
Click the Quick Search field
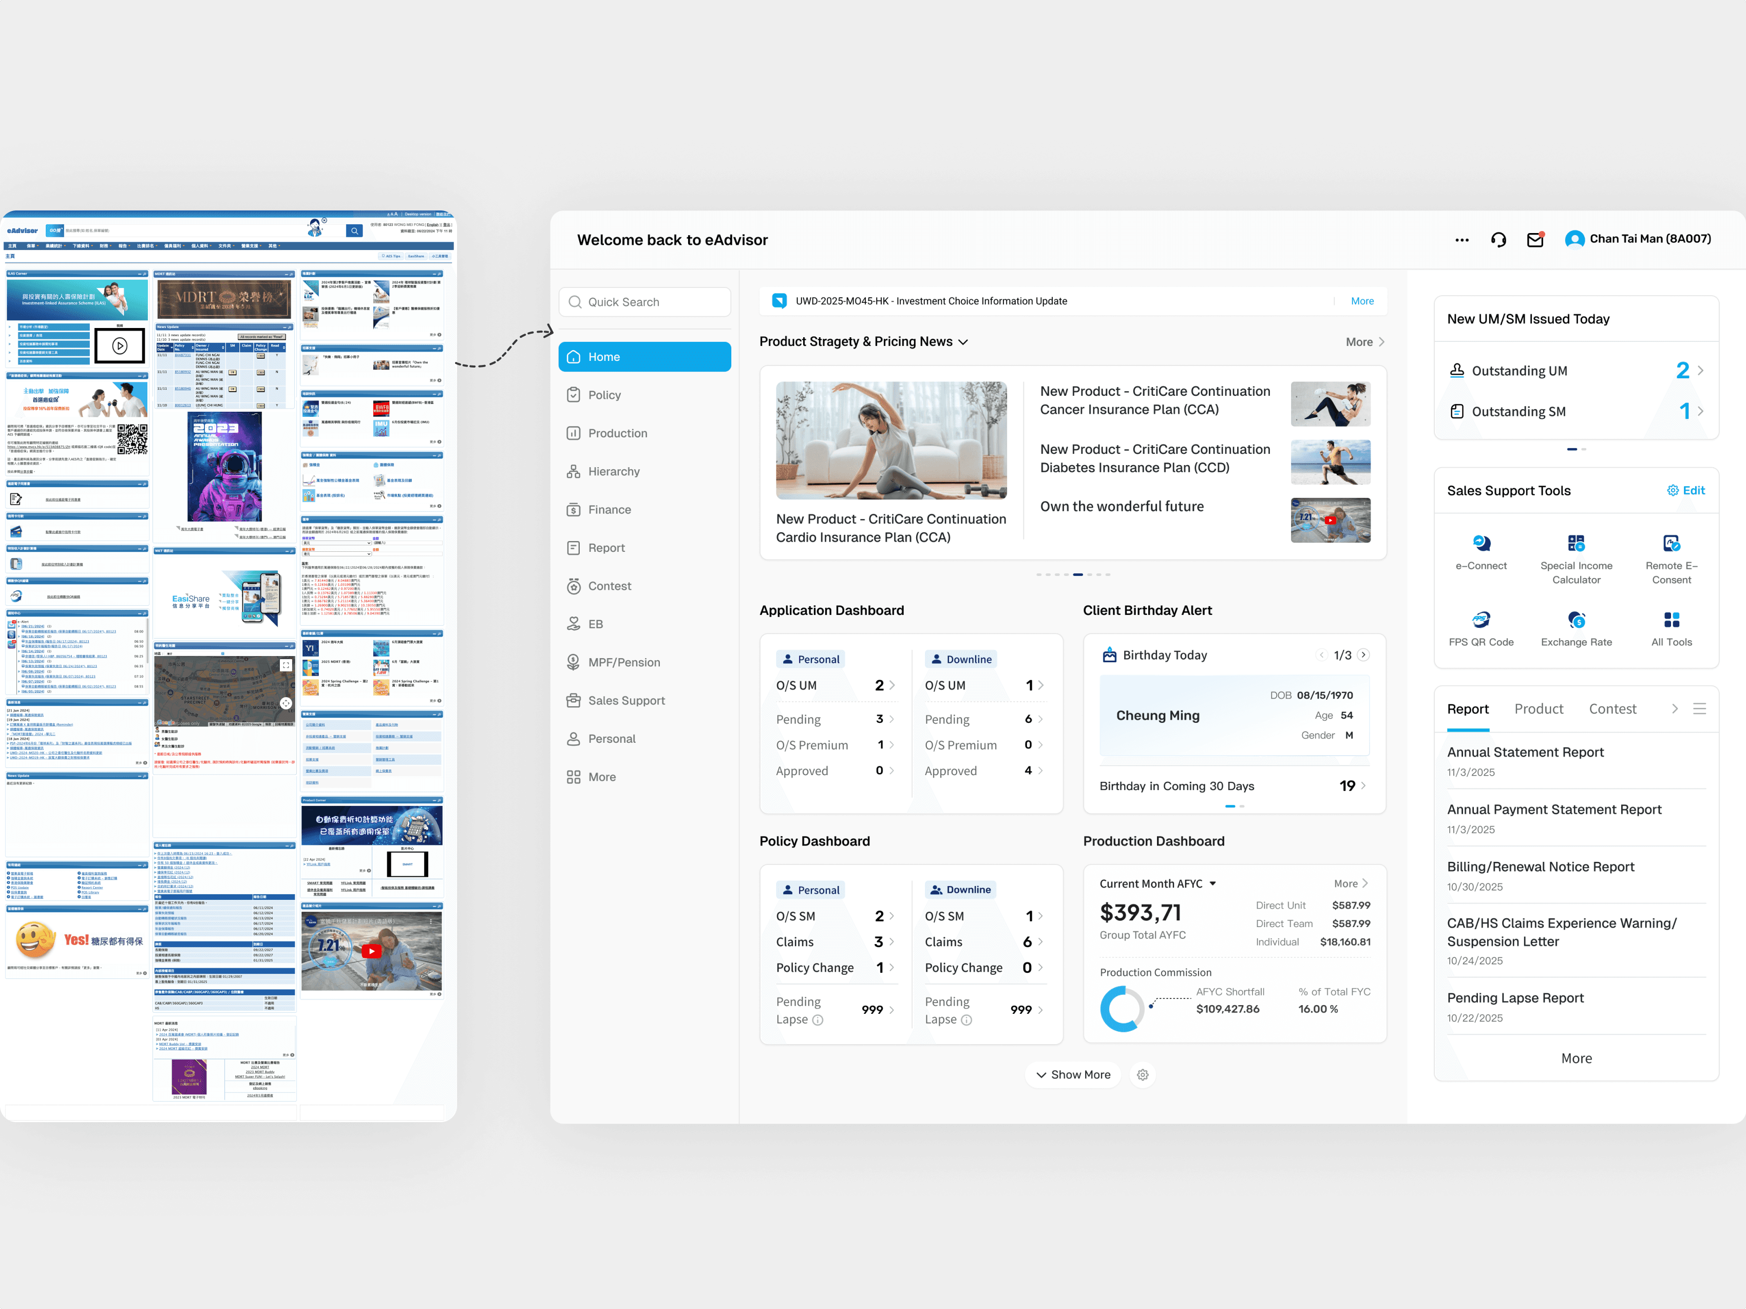click(x=644, y=301)
